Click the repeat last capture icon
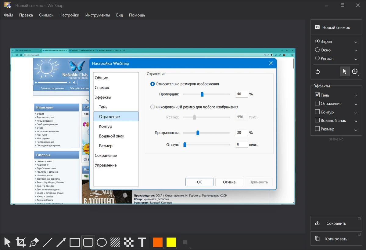 click(x=318, y=72)
